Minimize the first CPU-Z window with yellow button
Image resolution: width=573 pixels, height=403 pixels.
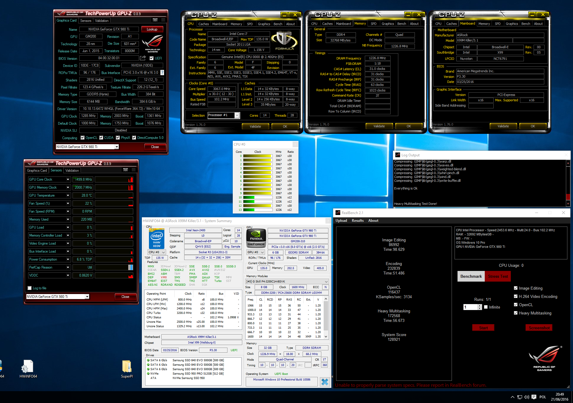[284, 15]
